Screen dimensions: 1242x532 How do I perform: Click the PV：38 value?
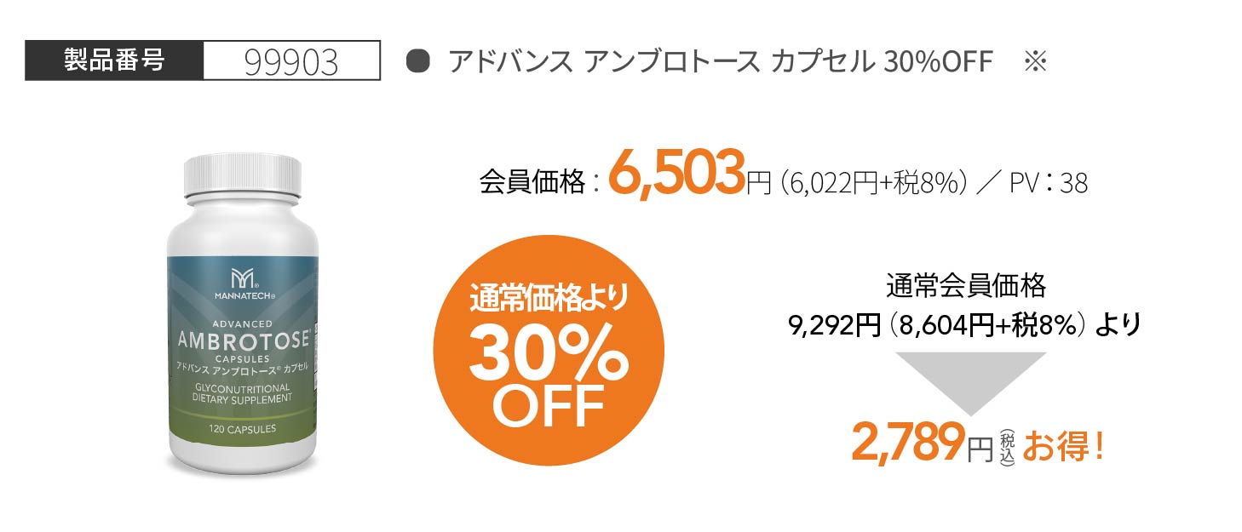pos(1049,183)
